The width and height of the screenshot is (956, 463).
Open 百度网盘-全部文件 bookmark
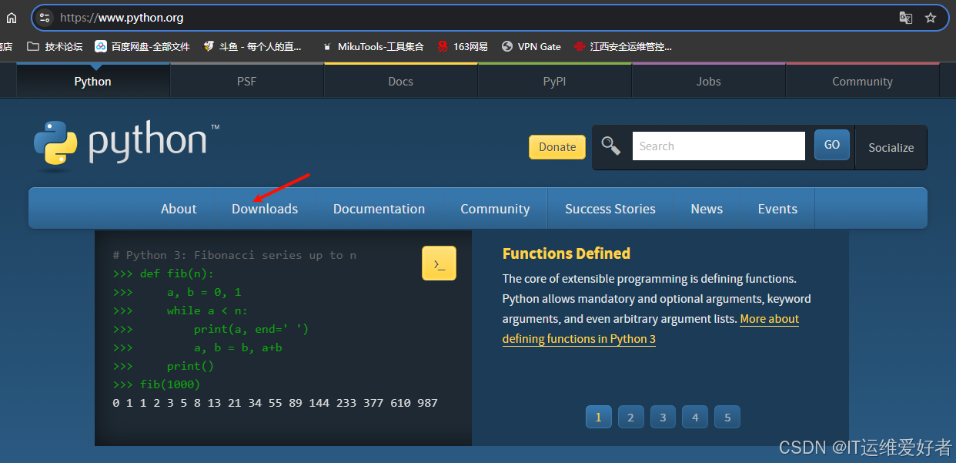click(142, 46)
